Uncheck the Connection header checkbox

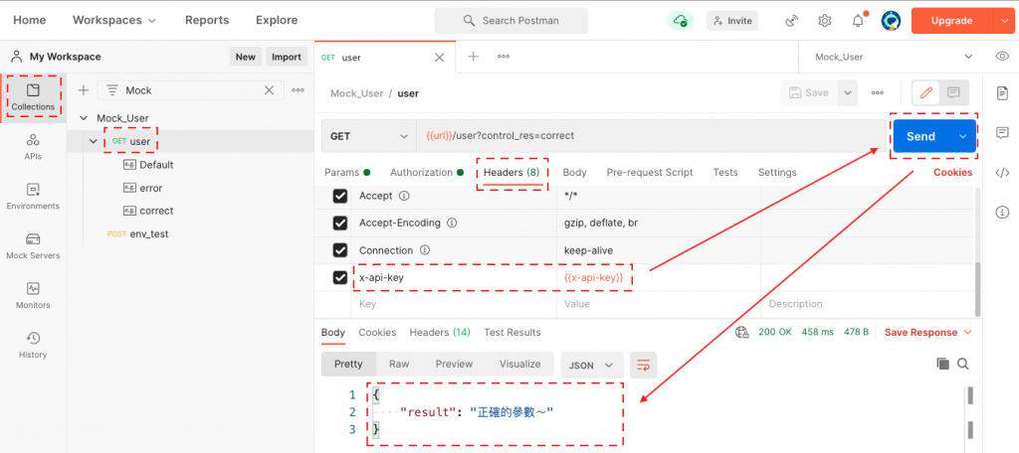click(x=340, y=250)
